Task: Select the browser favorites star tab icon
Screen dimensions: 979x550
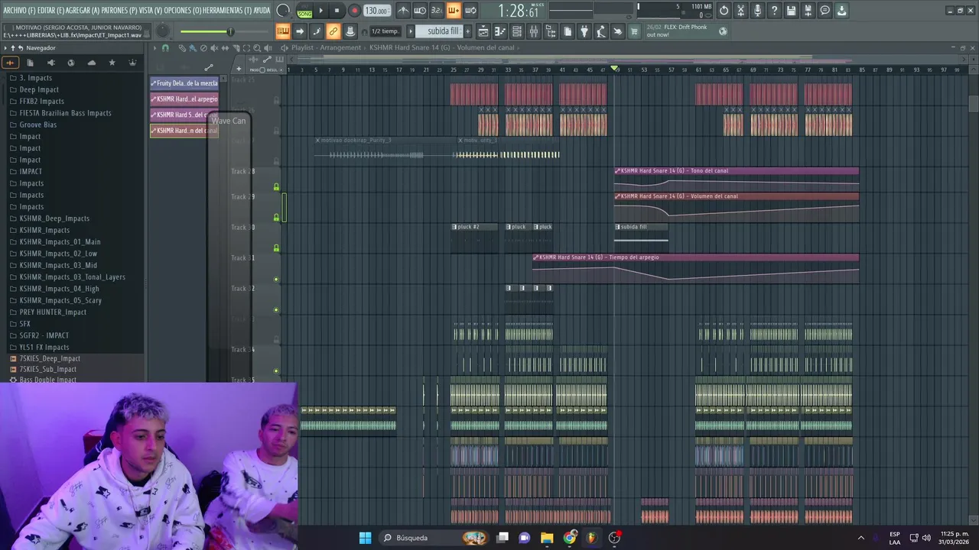Action: [x=112, y=63]
